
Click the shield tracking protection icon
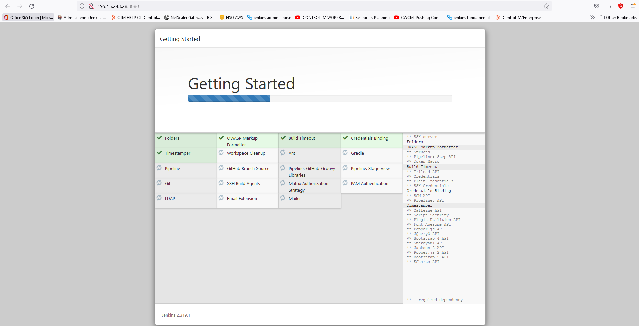[82, 6]
